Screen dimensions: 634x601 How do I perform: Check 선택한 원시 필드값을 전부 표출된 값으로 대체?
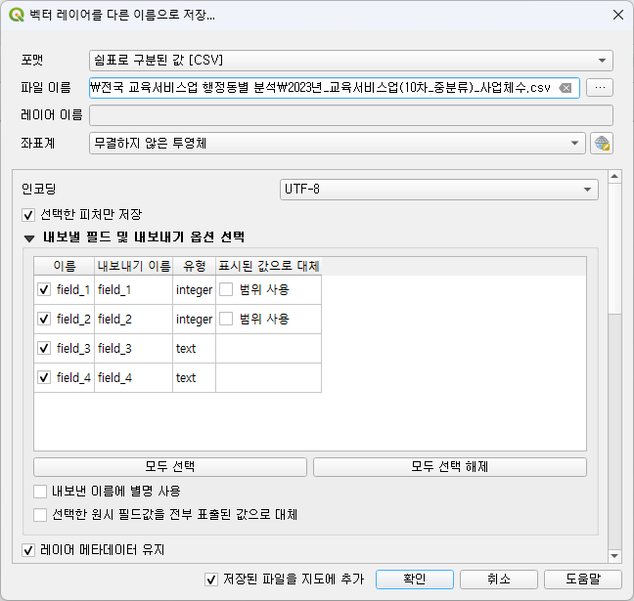(40, 515)
